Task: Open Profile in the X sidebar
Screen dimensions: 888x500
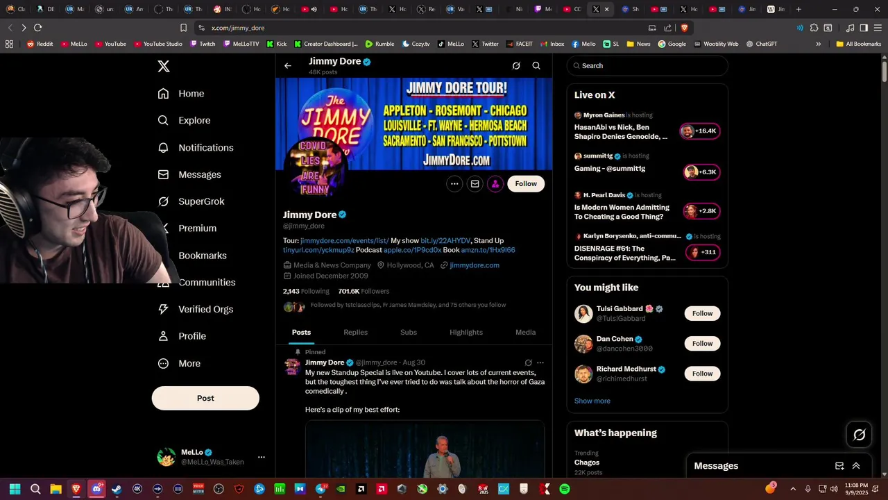Action: tap(182, 336)
